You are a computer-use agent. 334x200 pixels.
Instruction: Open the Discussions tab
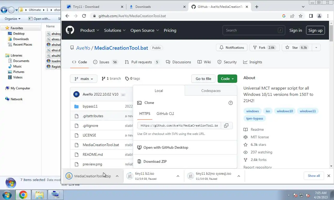coord(178,62)
